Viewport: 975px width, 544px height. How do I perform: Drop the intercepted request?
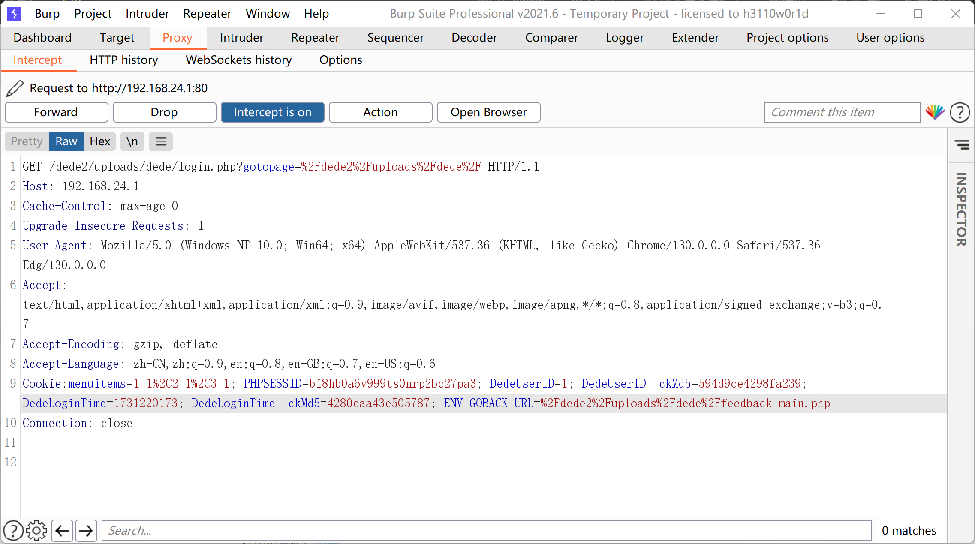[x=164, y=112]
